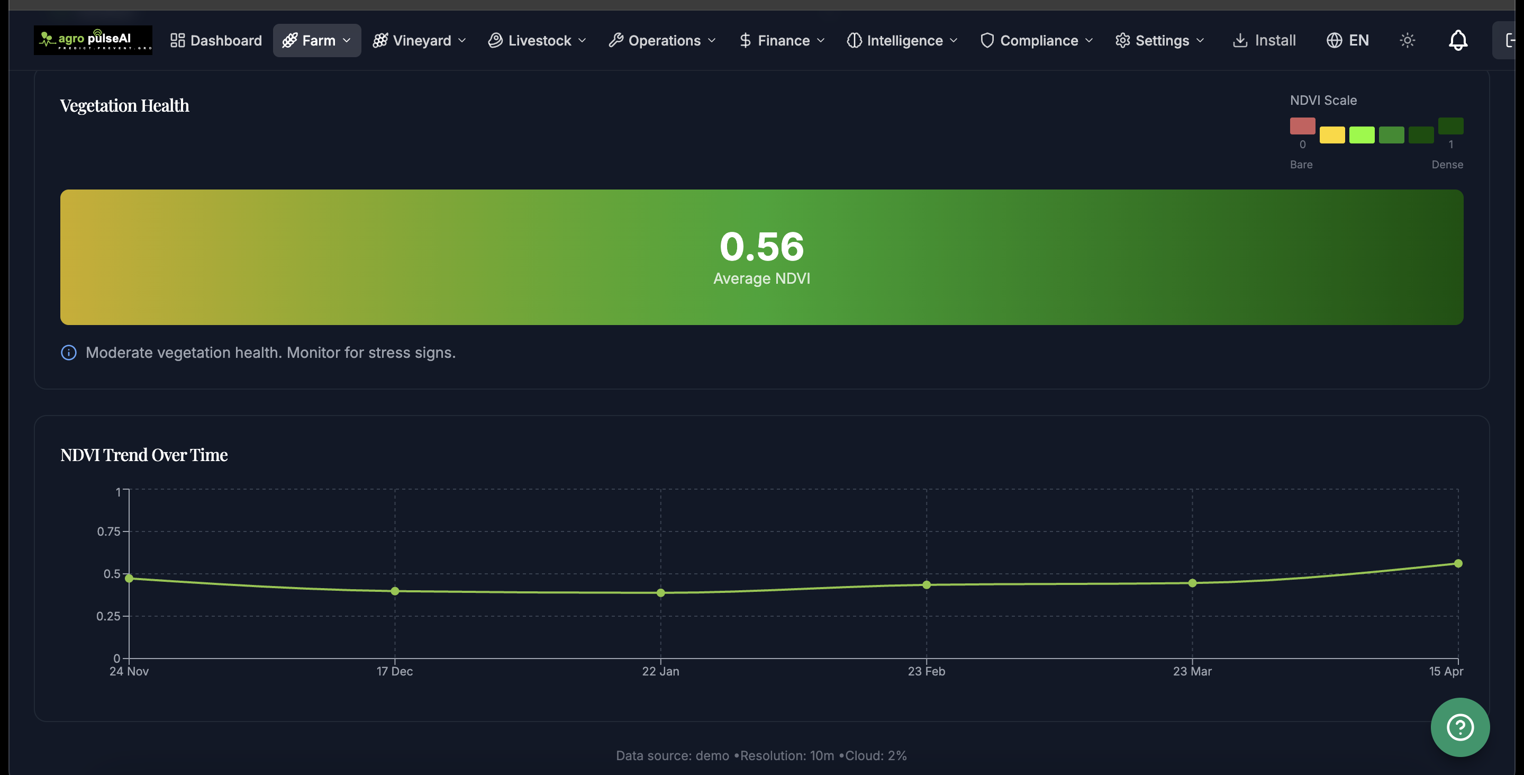Click the 17 Dec data point

pyautogui.click(x=395, y=591)
